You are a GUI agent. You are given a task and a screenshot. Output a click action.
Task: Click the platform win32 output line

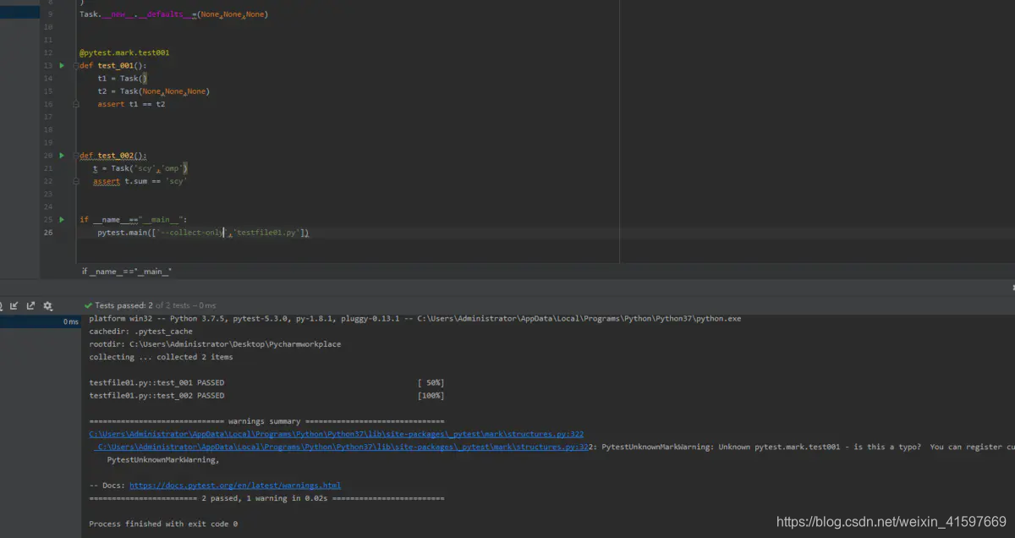pos(414,319)
